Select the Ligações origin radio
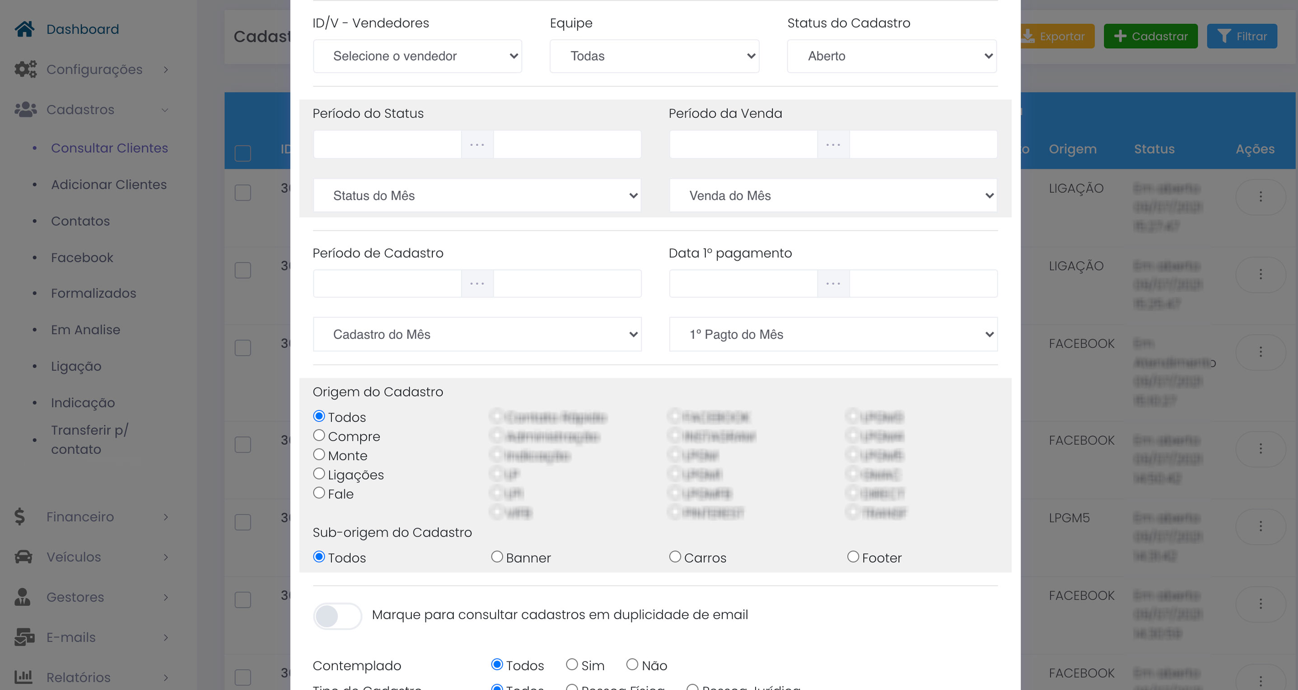The height and width of the screenshot is (690, 1298). point(318,473)
